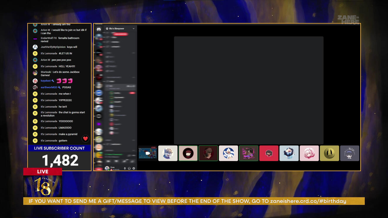The height and width of the screenshot is (218, 388).
Task: Click the 1,482 subscriber count number
Action: (60, 160)
